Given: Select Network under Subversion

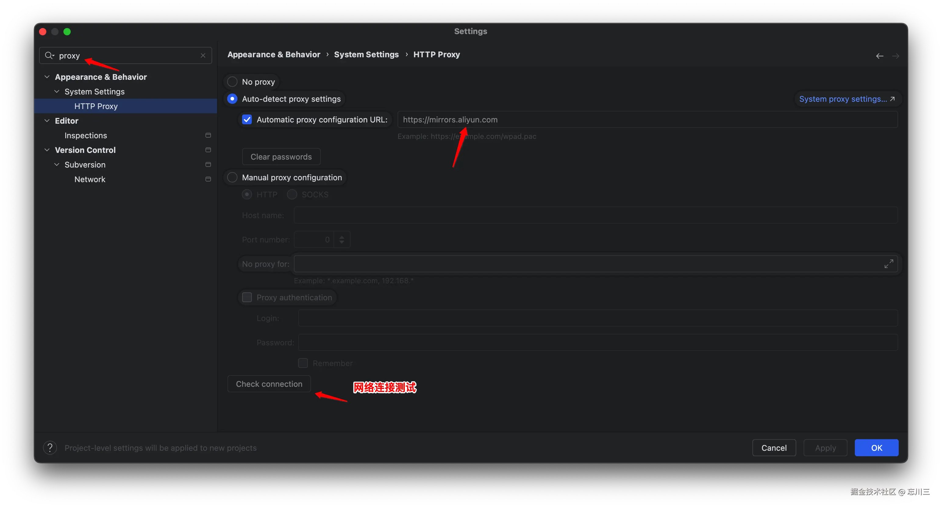Looking at the screenshot, I should tap(90, 179).
